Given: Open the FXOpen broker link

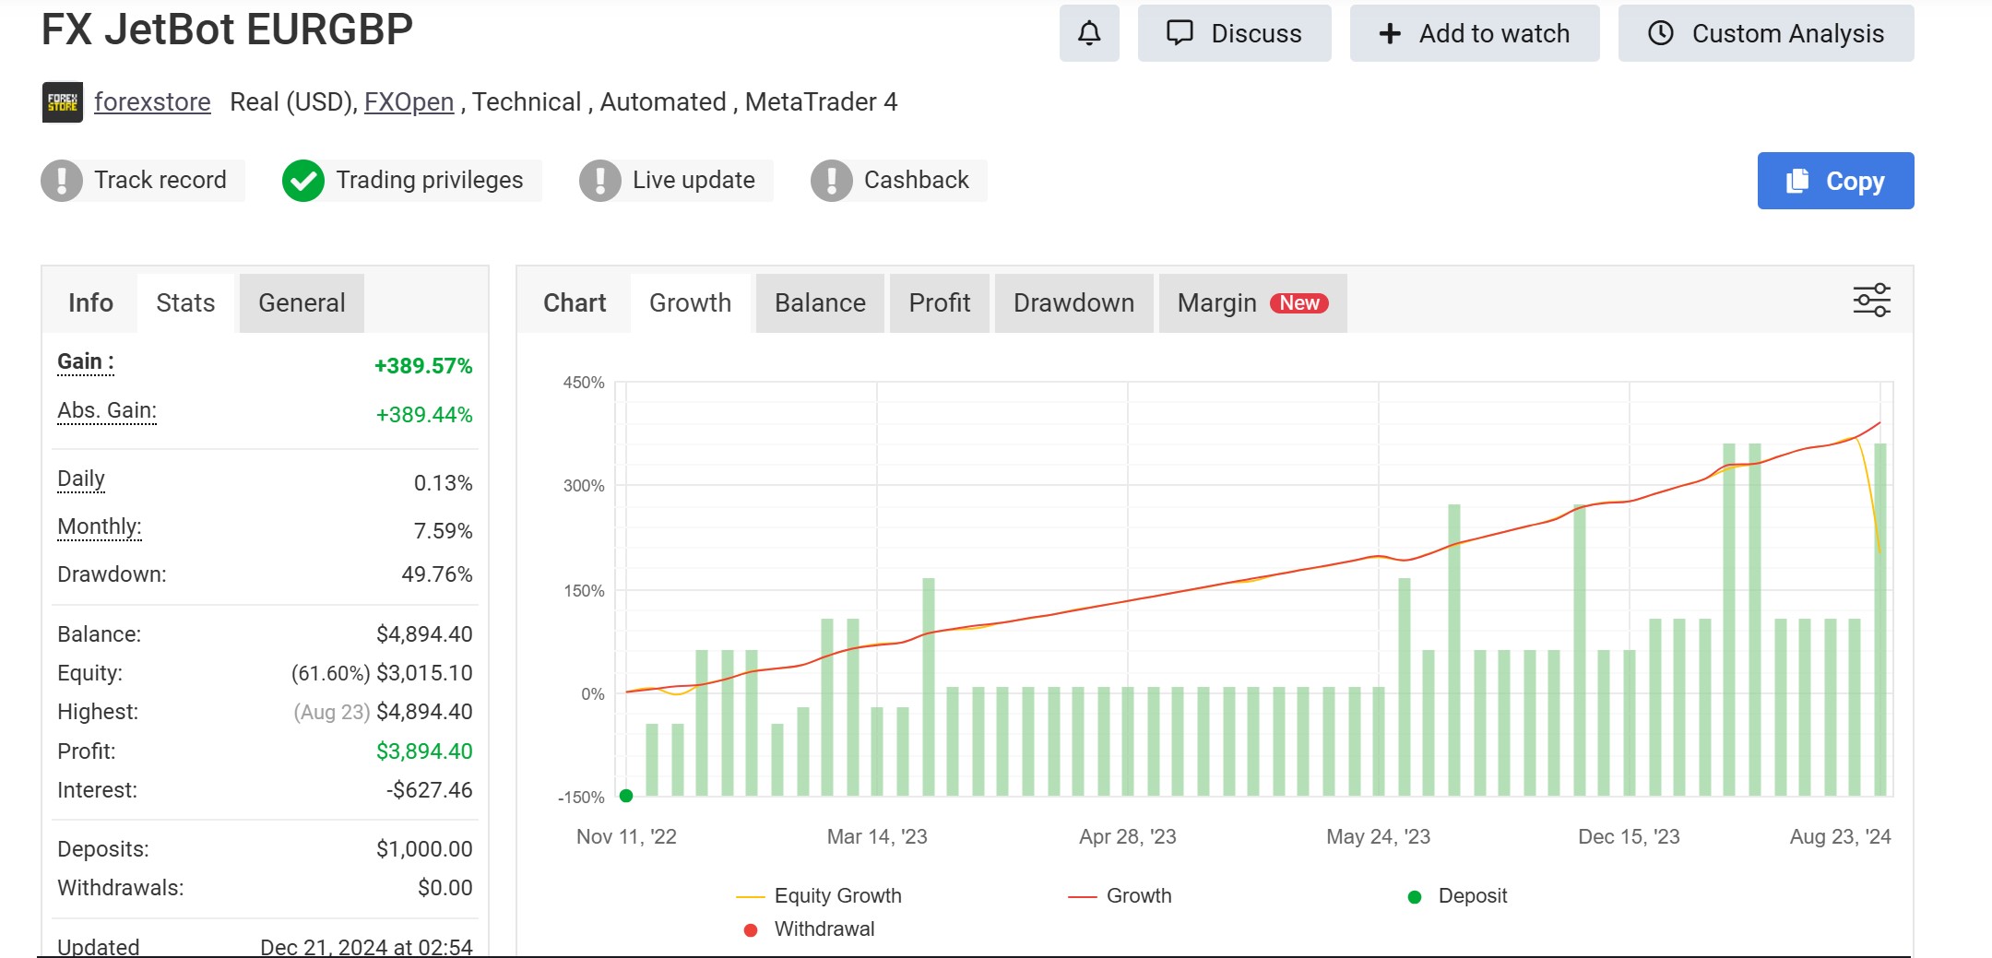Looking at the screenshot, I should (409, 101).
